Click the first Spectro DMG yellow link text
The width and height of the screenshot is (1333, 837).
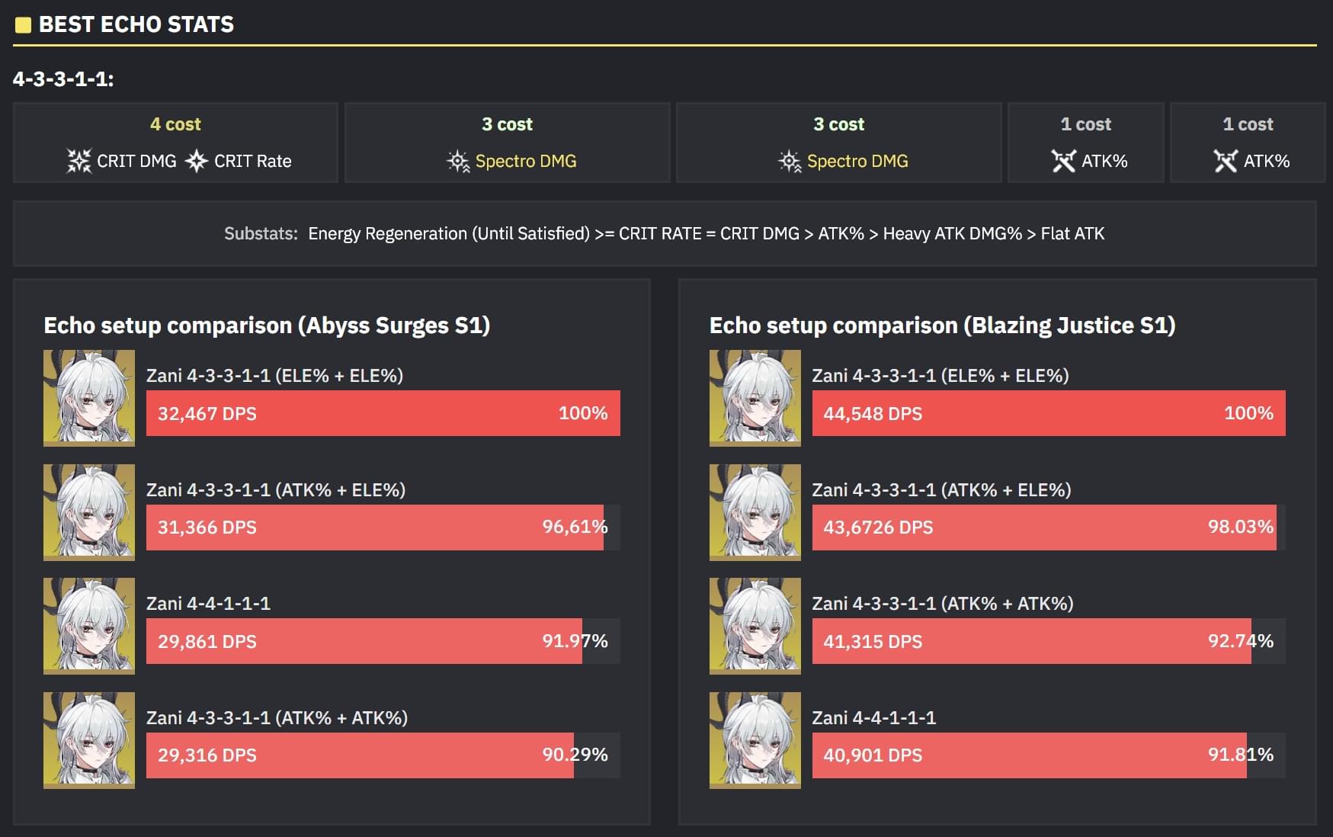click(526, 161)
